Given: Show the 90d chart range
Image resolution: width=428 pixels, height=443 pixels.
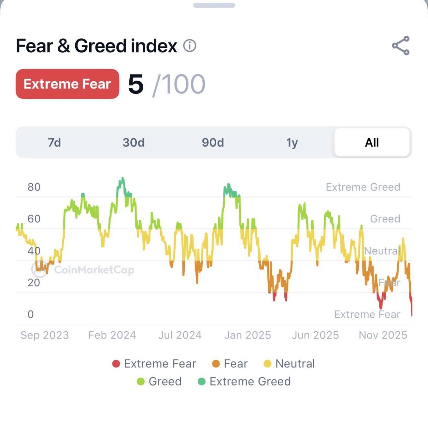Looking at the screenshot, I should tap(213, 143).
